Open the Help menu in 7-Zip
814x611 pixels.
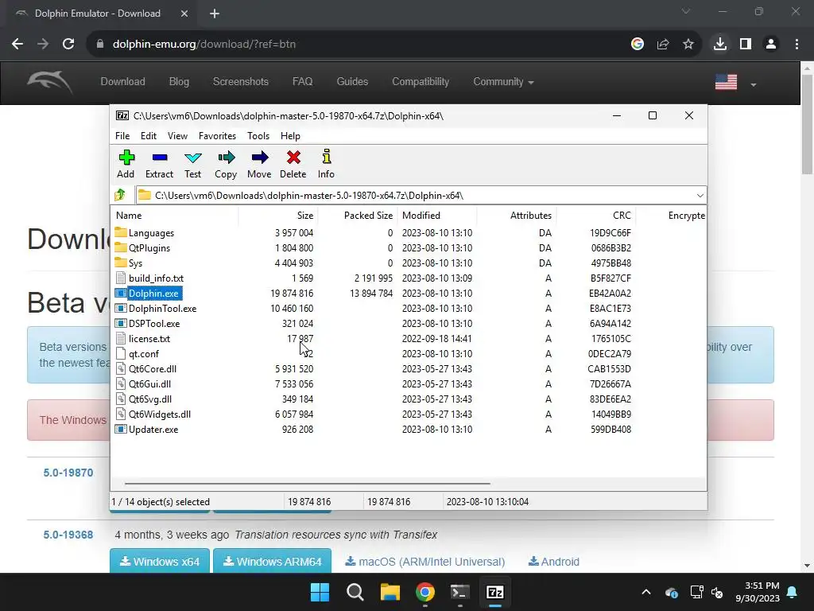pyautogui.click(x=290, y=135)
